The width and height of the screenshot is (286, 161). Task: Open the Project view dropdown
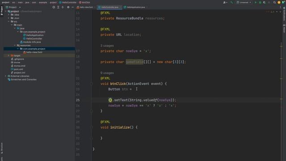pos(13,7)
